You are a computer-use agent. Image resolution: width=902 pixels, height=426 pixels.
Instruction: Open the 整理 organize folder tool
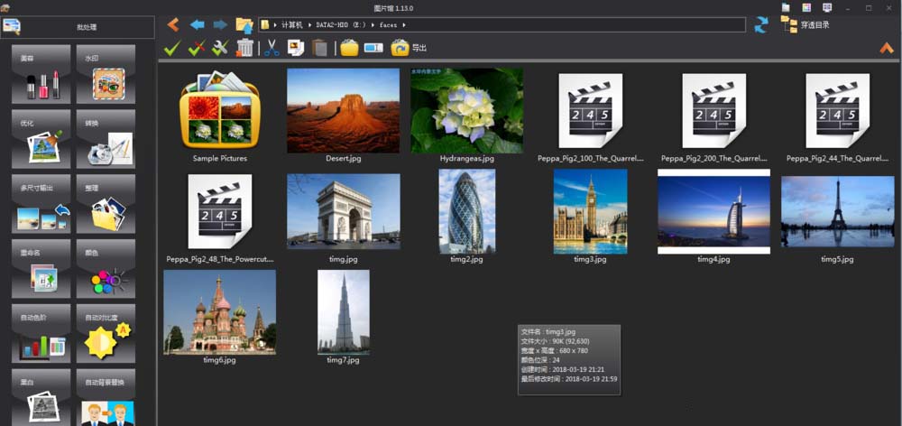106,204
